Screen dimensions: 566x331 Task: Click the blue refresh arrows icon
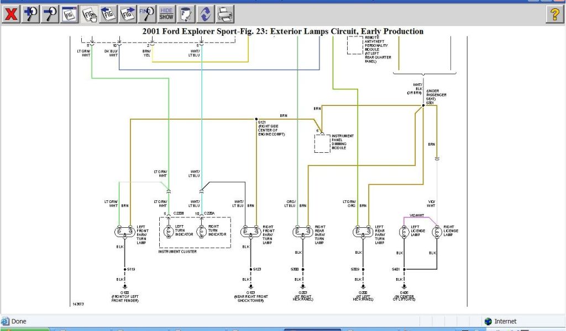[x=205, y=14]
